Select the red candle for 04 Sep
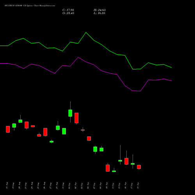The height and width of the screenshot is (195, 195). click(89, 138)
